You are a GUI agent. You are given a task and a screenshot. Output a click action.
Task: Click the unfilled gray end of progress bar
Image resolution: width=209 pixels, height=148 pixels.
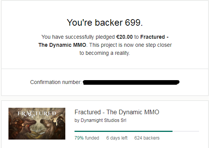[x=186, y=131]
